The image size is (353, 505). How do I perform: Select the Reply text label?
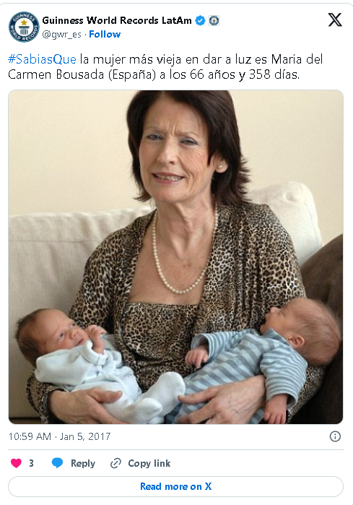tap(83, 463)
